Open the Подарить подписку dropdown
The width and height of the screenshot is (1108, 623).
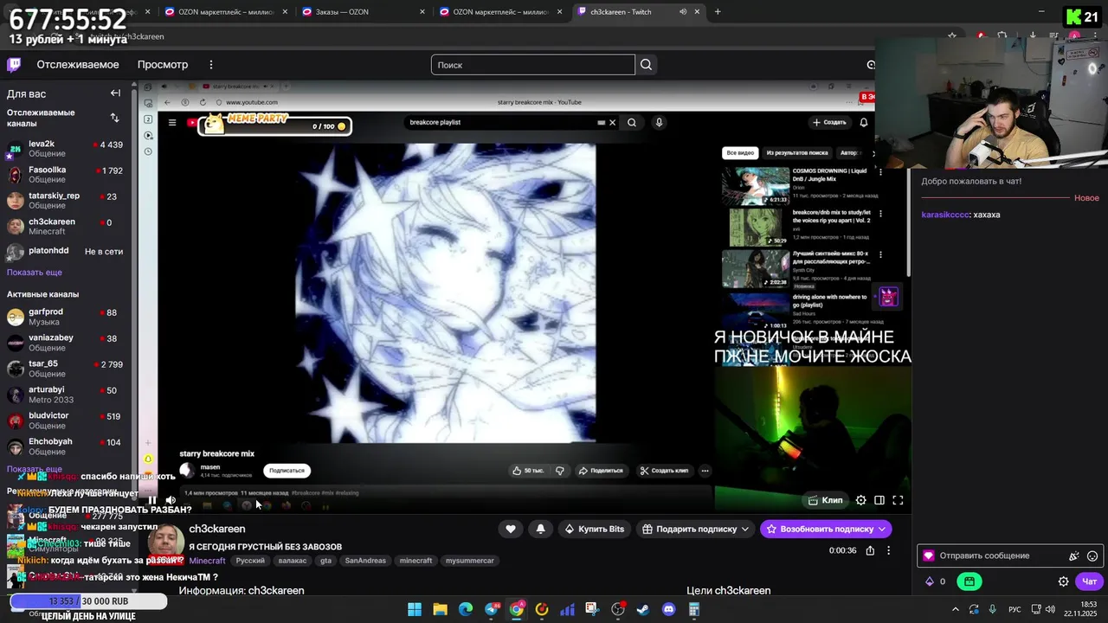(x=696, y=529)
